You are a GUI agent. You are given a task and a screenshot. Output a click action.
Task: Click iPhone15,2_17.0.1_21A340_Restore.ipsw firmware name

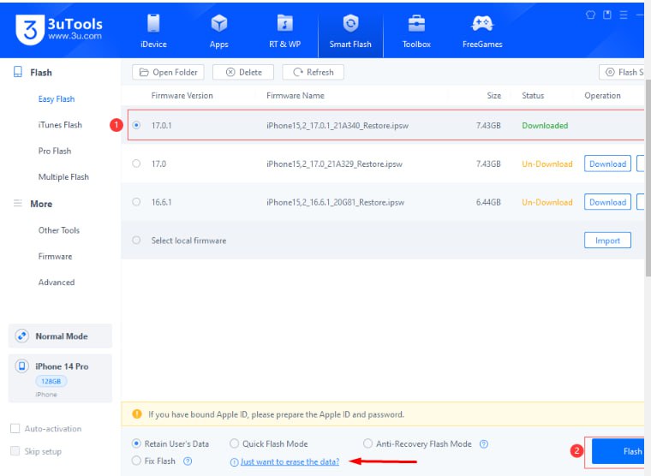click(337, 125)
